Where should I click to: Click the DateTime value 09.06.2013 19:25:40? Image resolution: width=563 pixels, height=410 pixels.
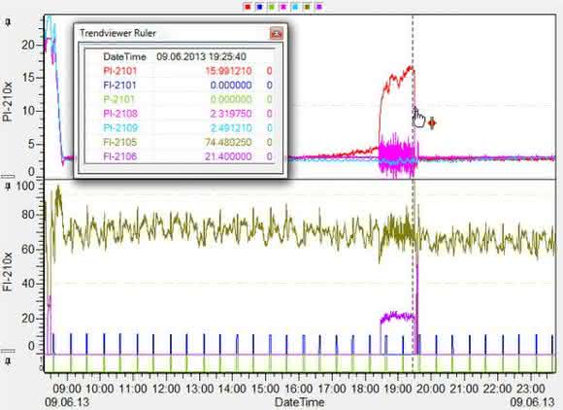point(202,56)
